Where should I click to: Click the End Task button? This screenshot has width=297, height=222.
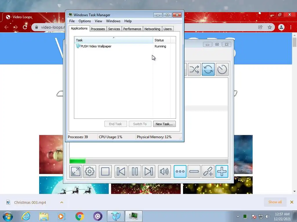pyautogui.click(x=115, y=124)
